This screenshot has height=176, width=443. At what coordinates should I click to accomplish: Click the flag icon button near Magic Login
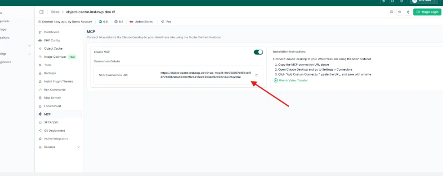(391, 12)
